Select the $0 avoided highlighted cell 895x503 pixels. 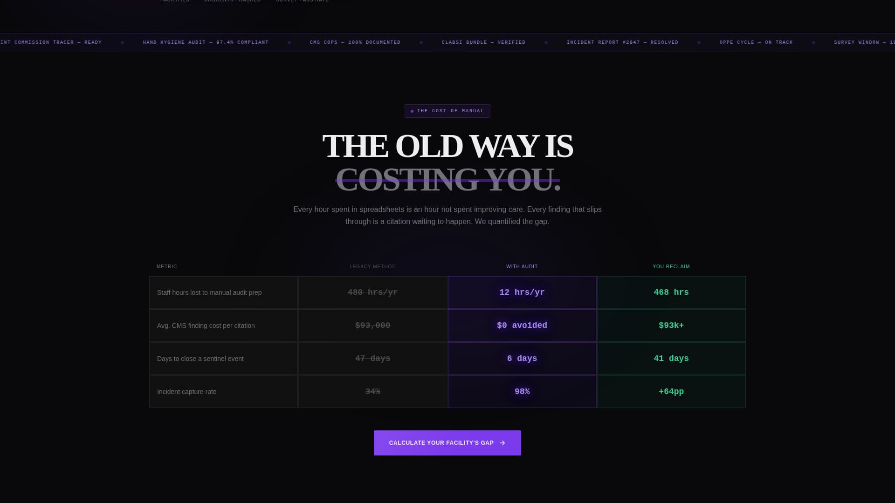[x=522, y=325]
